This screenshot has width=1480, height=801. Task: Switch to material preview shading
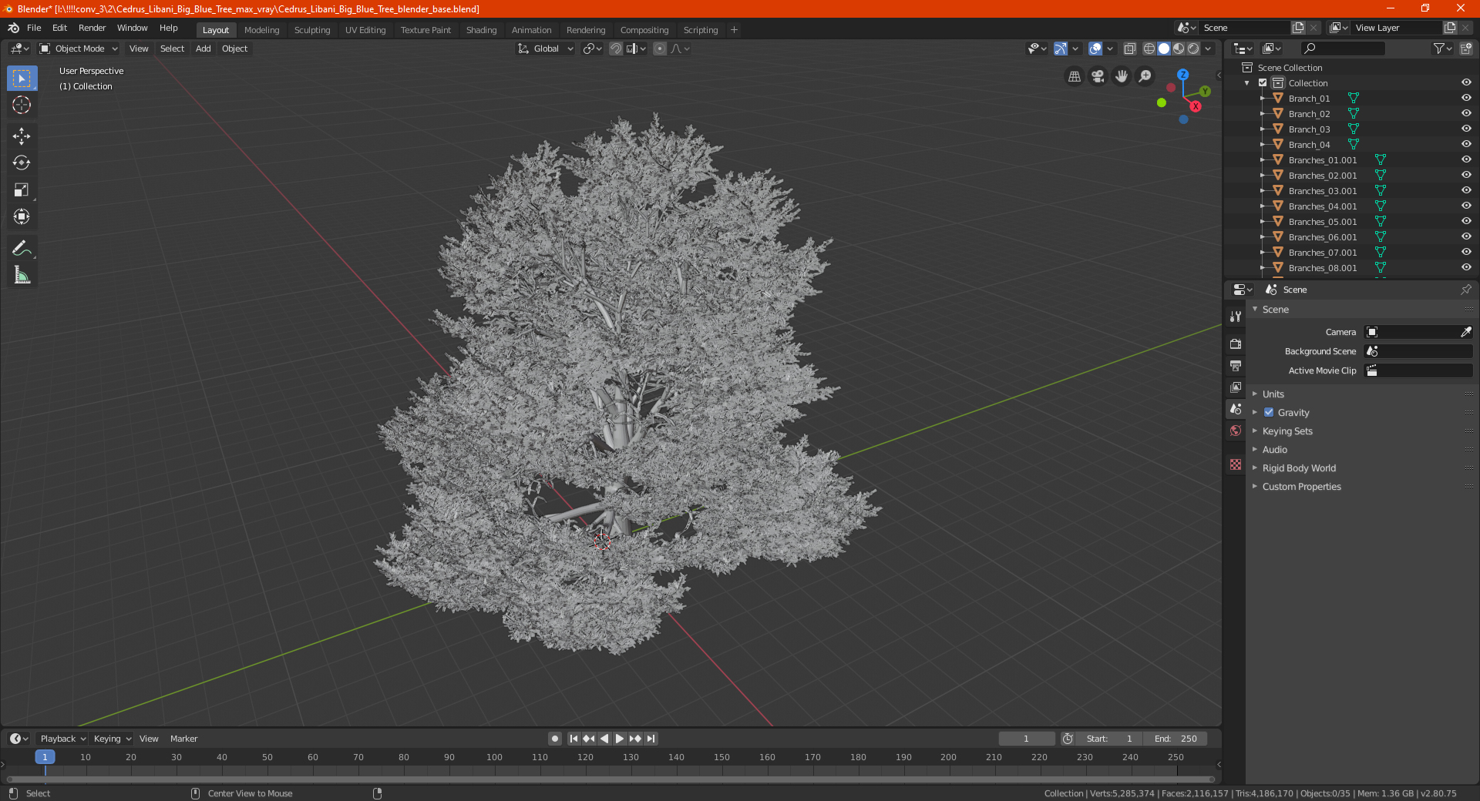tap(1179, 49)
